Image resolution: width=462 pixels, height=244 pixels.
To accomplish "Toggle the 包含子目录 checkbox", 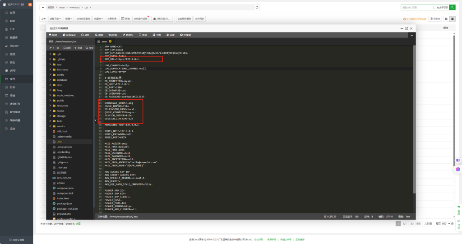I will tap(434, 7).
